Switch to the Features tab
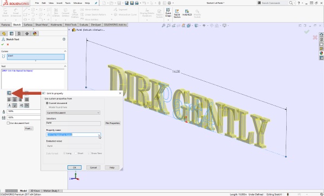Viewport: 324px width, 196px height. tap(5, 25)
